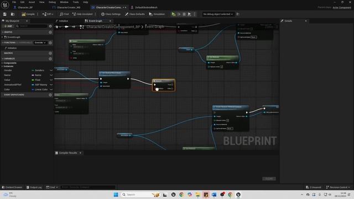Expand the Components variable category
The height and width of the screenshot is (199, 354).
coord(2,63)
